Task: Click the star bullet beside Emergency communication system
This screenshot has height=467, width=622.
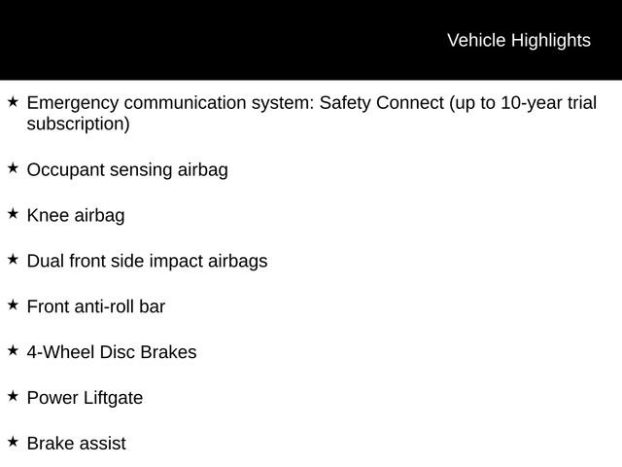Action: (x=13, y=101)
